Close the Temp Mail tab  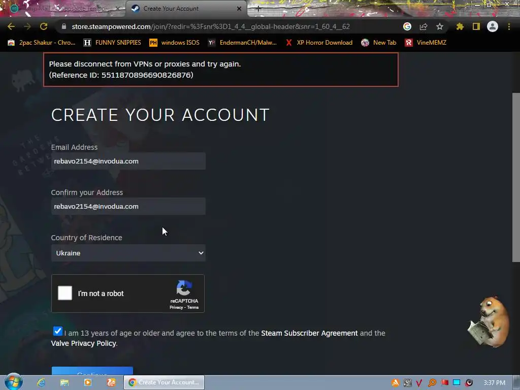pos(118,9)
